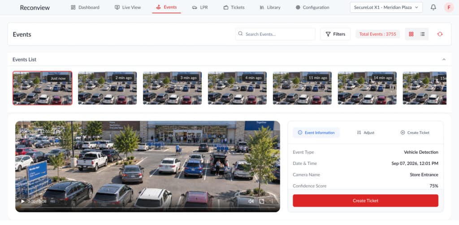
Task: Click the Event Type label
Action: (303, 152)
